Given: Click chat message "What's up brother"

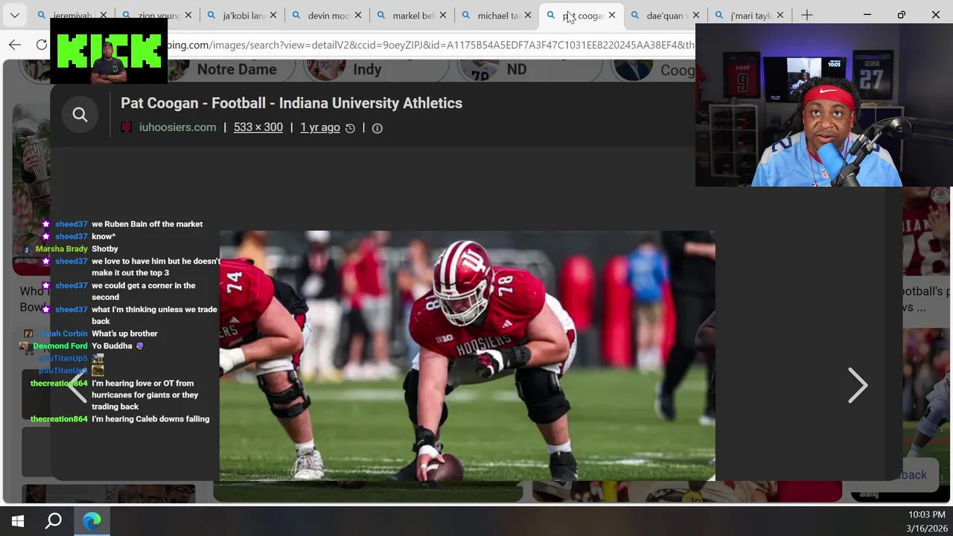Looking at the screenshot, I should tap(124, 334).
